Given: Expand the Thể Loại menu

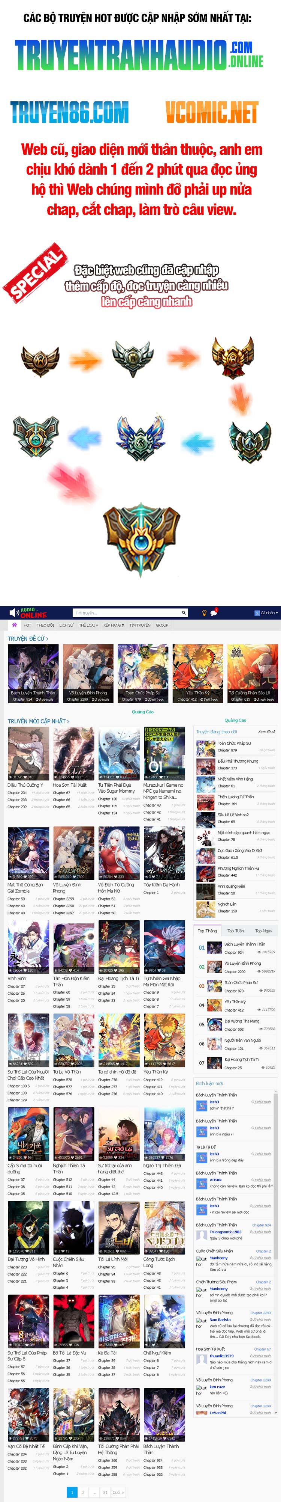Looking at the screenshot, I should 88,625.
